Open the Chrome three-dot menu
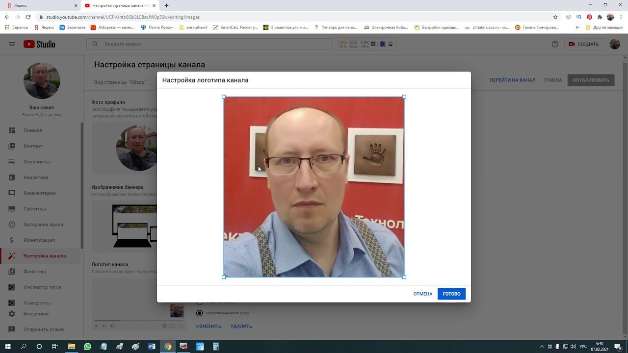This screenshot has height=353, width=628. click(x=621, y=17)
